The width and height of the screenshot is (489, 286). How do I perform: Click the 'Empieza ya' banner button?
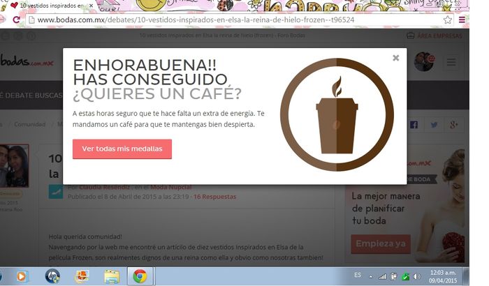381,243
